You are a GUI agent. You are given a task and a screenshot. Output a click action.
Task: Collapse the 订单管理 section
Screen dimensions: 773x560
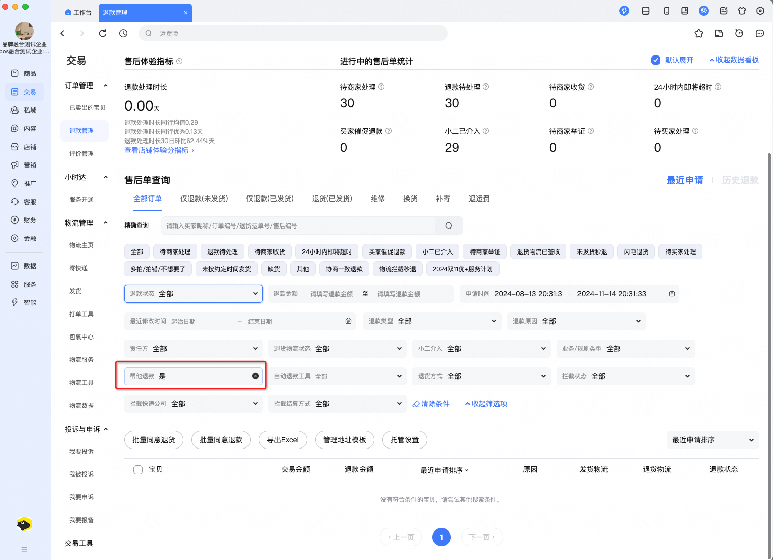pos(106,86)
